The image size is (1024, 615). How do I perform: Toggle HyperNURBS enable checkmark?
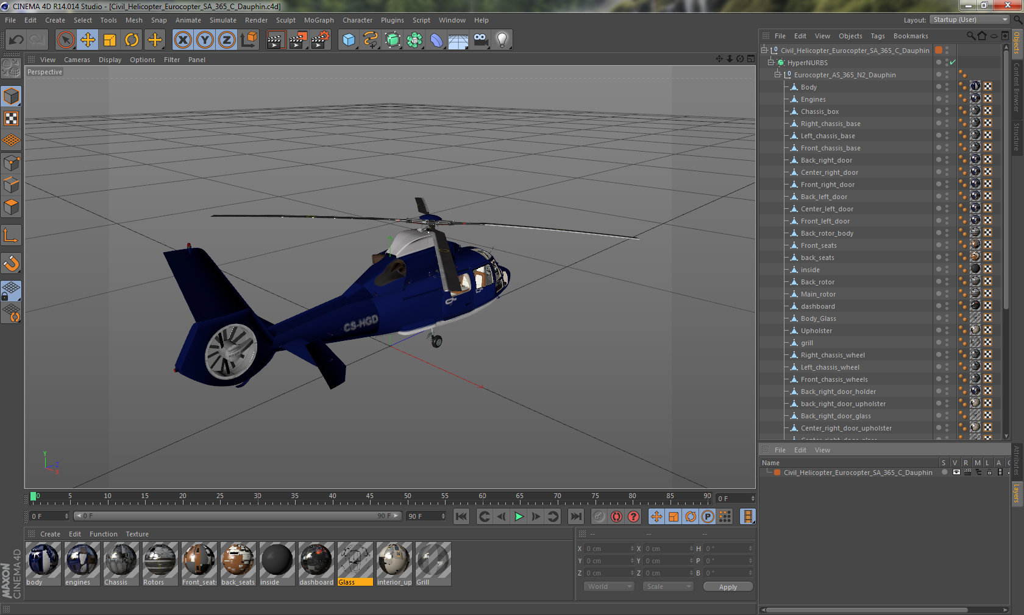click(953, 63)
